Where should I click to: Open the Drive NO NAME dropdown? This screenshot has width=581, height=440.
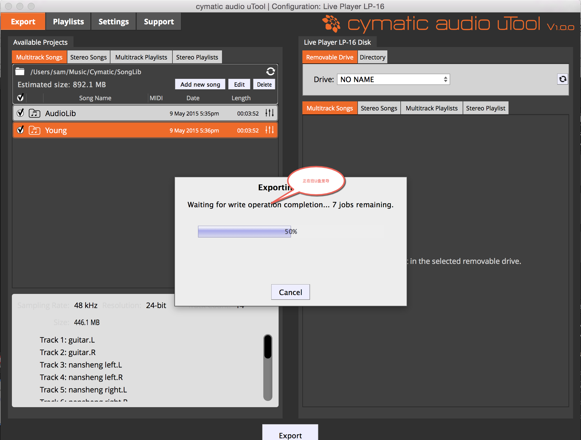393,79
